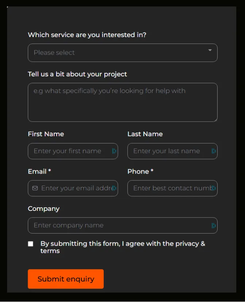Select the email address input field
This screenshot has height=302, width=245.
click(x=73, y=189)
